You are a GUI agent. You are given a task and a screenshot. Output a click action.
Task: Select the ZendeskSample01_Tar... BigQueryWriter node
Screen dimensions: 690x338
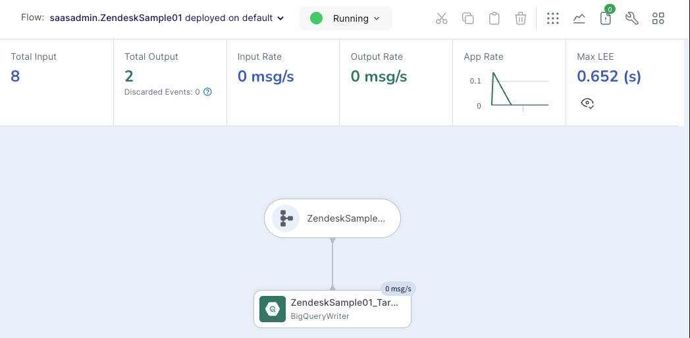(332, 309)
